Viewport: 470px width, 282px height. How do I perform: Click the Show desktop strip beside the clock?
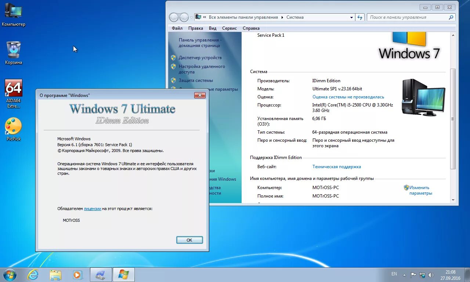pos(467,275)
